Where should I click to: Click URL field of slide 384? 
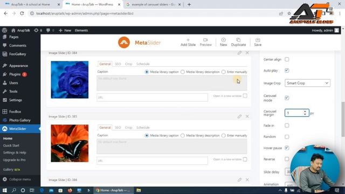tap(152, 97)
